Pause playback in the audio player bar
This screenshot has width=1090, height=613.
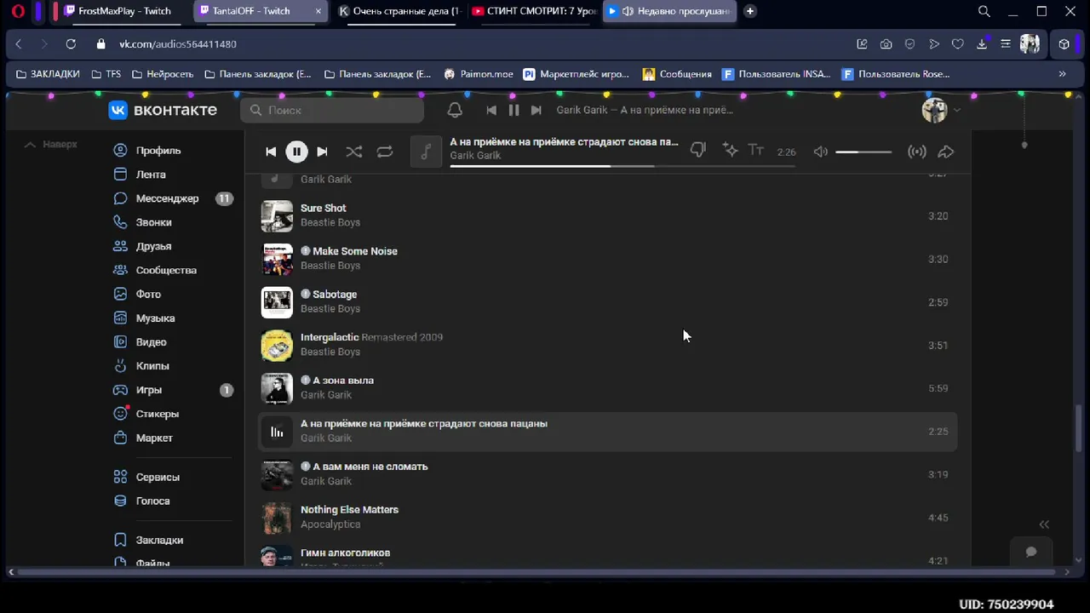pos(296,152)
